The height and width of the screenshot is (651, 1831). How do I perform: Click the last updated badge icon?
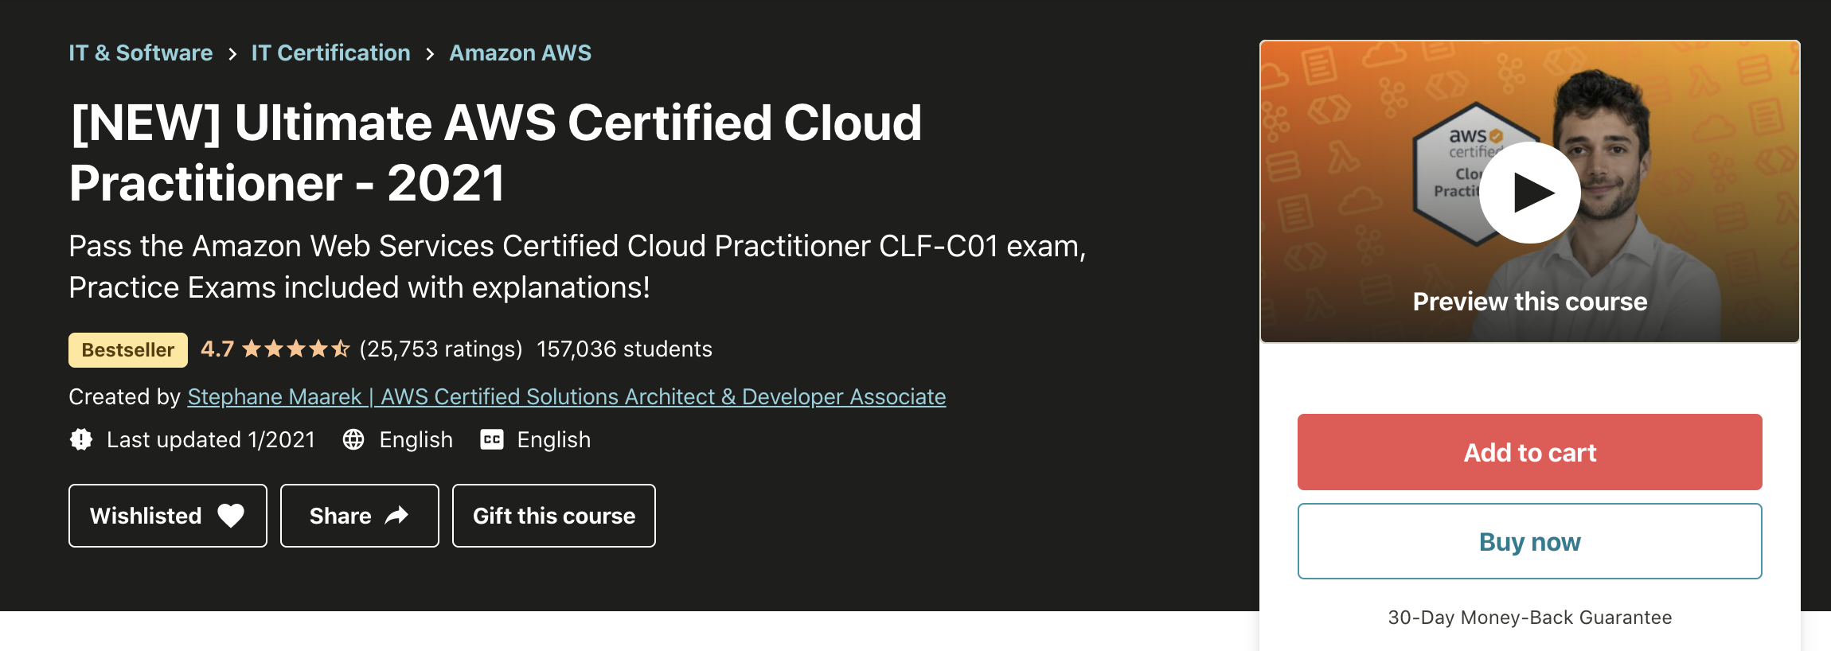(81, 439)
